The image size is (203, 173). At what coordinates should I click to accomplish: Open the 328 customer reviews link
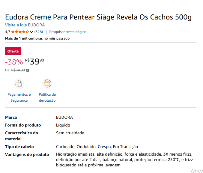[x=39, y=32]
